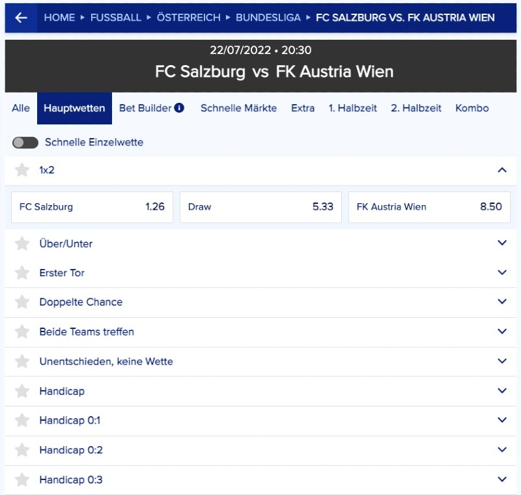
Task: Click the Doppelte Chance market title
Action: click(81, 302)
